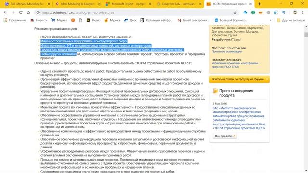Open the Коллекция веб-фр... bookmark

point(156,20)
